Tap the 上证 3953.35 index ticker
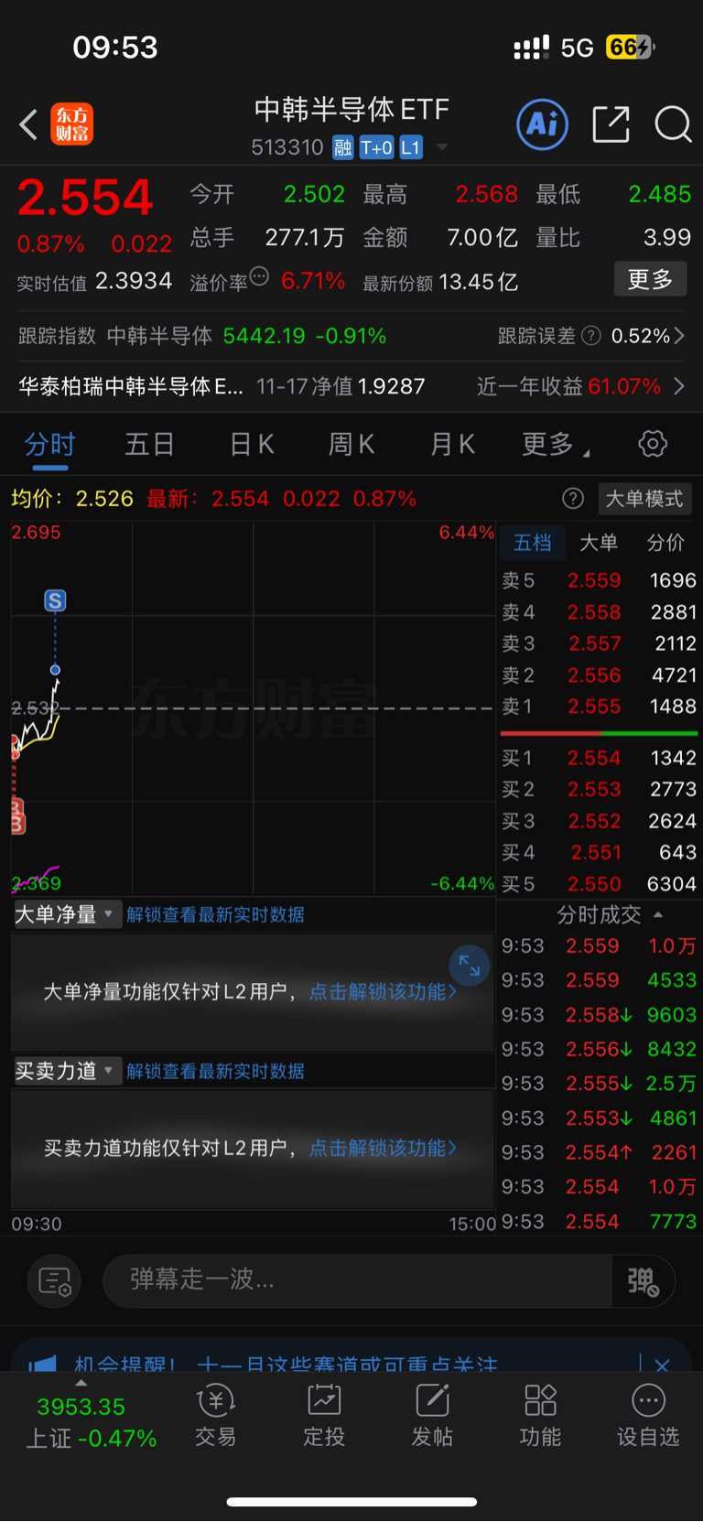 click(91, 1422)
